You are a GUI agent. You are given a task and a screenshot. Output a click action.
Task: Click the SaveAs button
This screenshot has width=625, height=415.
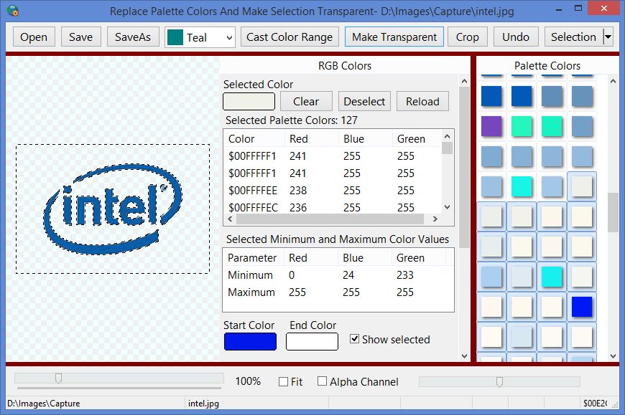pyautogui.click(x=133, y=37)
